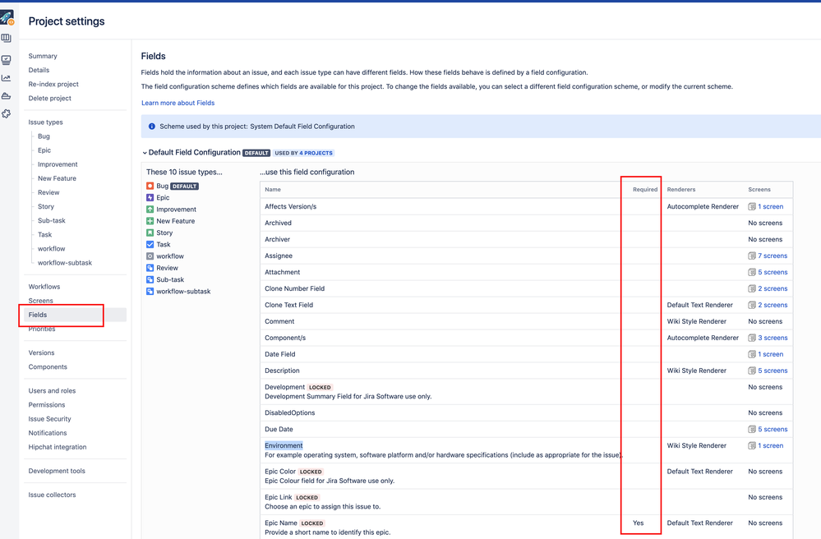
Task: Open Screens settings page
Action: click(41, 301)
